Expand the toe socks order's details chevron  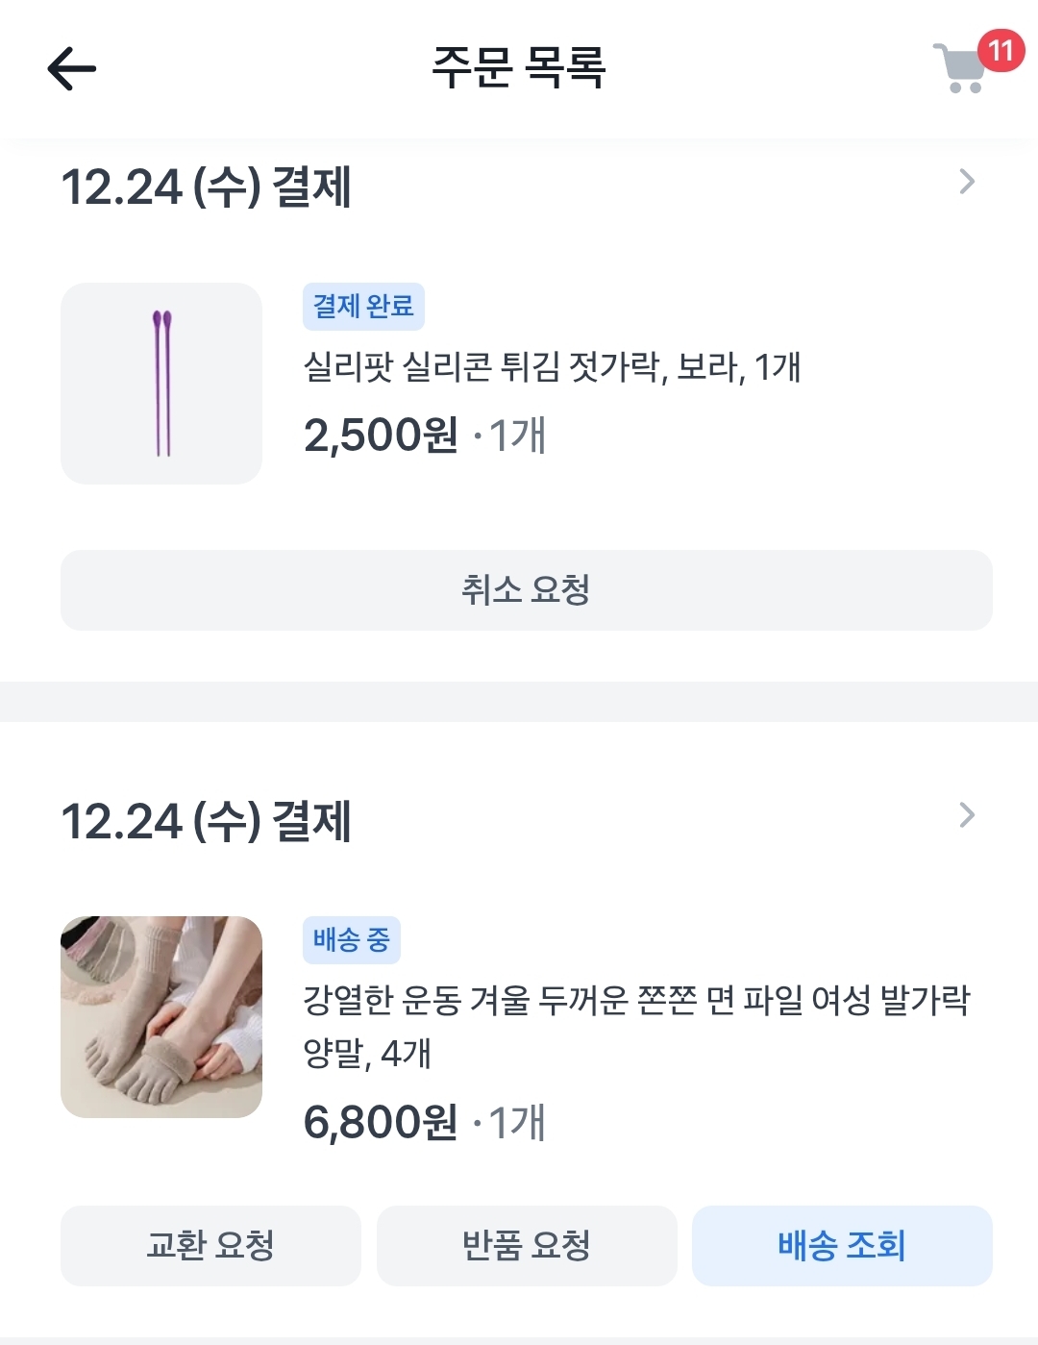coord(967,815)
